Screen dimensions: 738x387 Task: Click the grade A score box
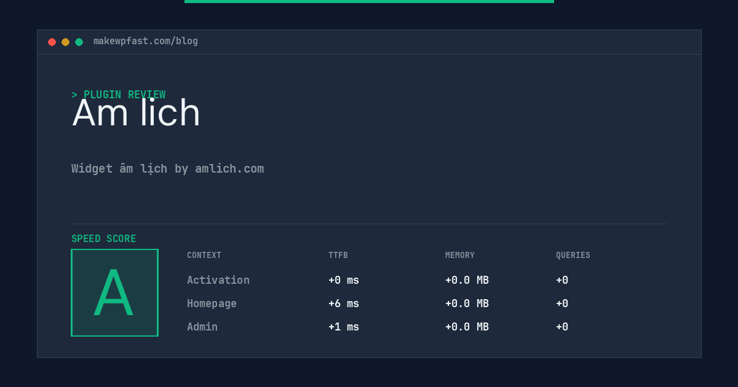(114, 292)
